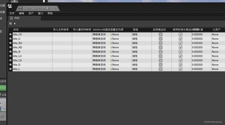The height and width of the screenshot is (125, 225).
Task: Enable 启用根运动 for Idle_R
Action: (161, 52)
